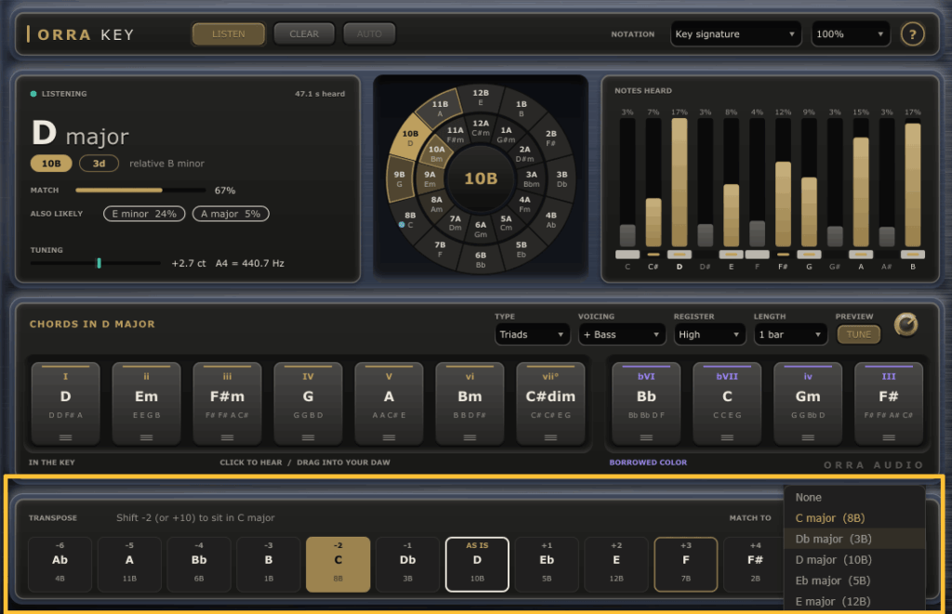Open the Notation Key signature dropdown

736,34
